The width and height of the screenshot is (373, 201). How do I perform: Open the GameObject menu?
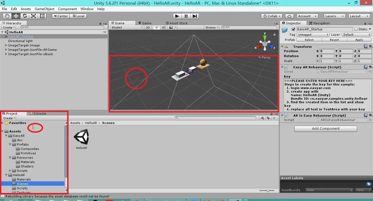tap(45, 9)
